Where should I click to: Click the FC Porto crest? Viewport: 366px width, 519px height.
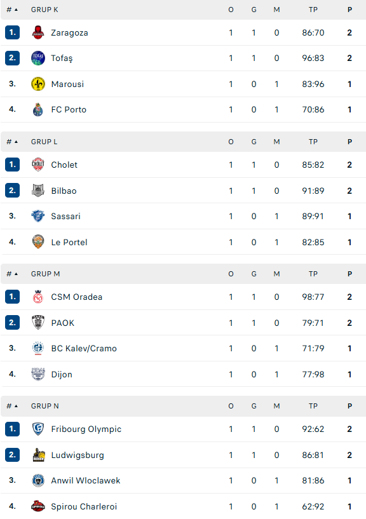(38, 109)
